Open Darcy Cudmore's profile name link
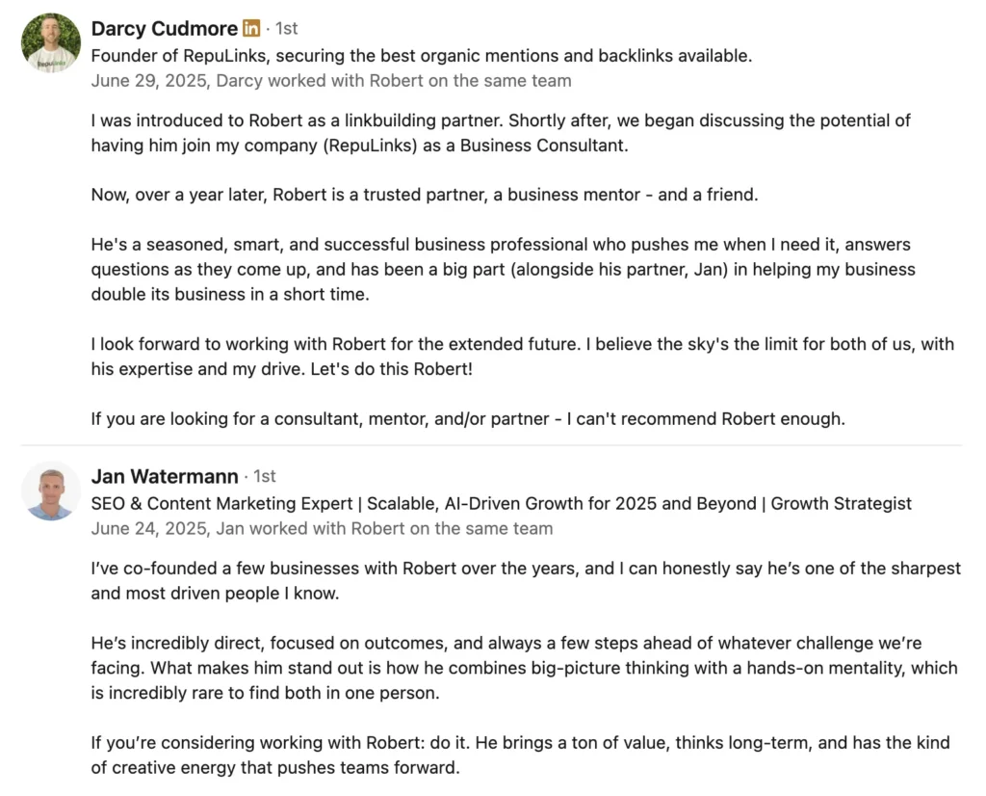Viewport: 986px width, 796px height. point(164,29)
